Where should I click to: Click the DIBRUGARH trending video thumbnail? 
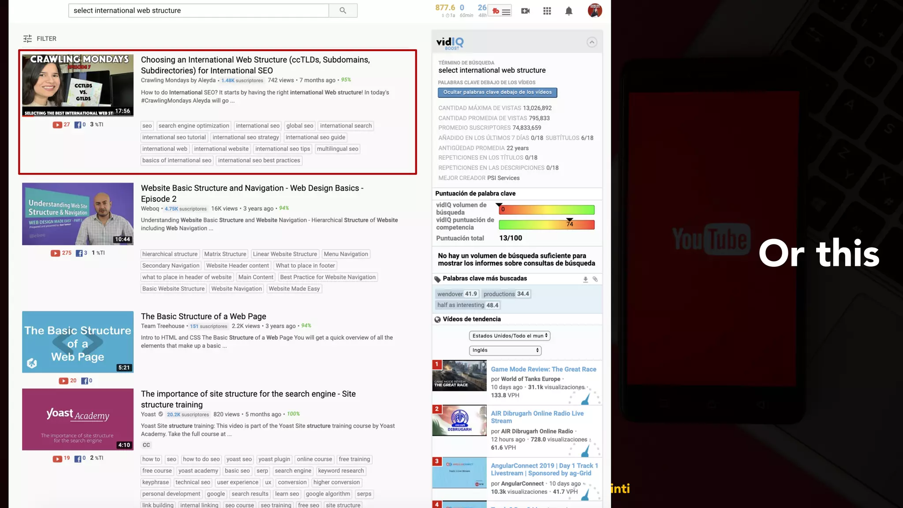tap(459, 421)
